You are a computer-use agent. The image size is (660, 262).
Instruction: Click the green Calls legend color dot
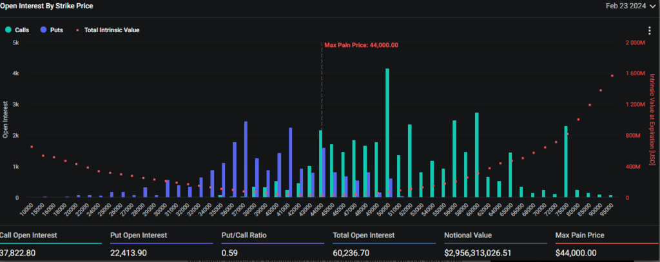(8, 30)
